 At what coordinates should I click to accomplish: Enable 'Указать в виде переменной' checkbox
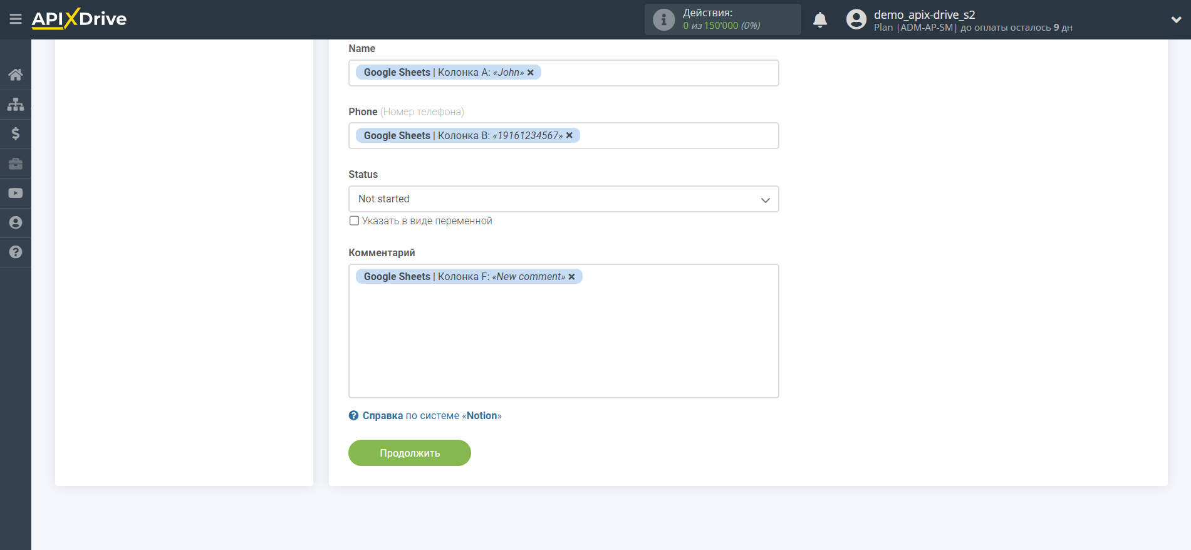tap(355, 221)
